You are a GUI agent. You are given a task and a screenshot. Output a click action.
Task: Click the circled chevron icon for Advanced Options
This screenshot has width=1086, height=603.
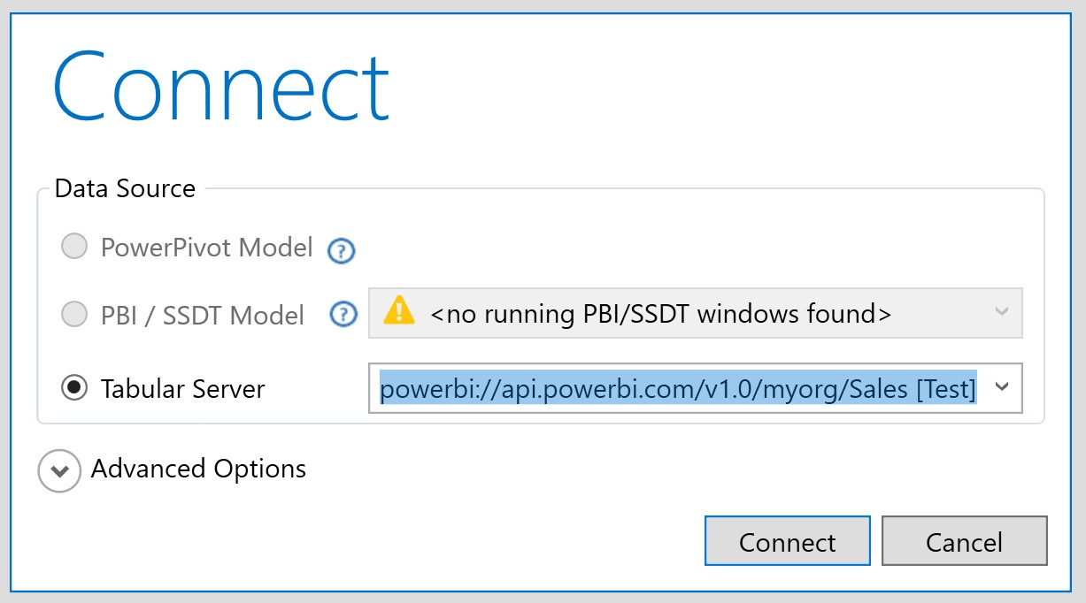(x=59, y=470)
